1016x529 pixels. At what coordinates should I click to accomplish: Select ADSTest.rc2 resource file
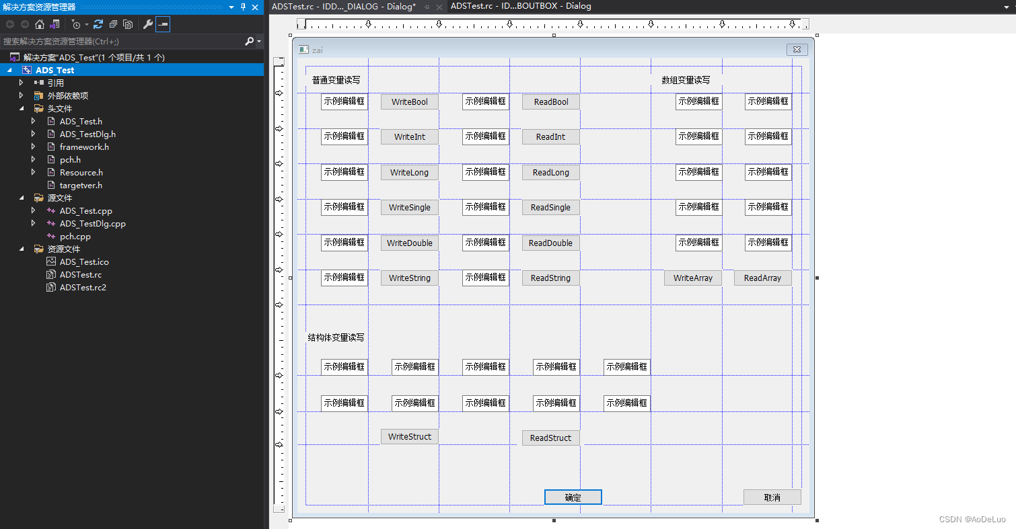pos(83,287)
